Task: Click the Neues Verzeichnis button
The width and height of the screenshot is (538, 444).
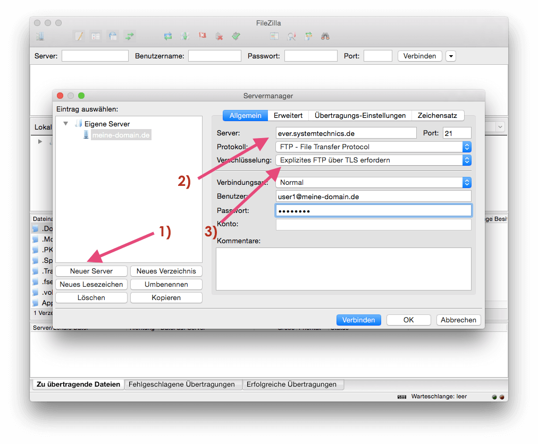Action: 166,271
